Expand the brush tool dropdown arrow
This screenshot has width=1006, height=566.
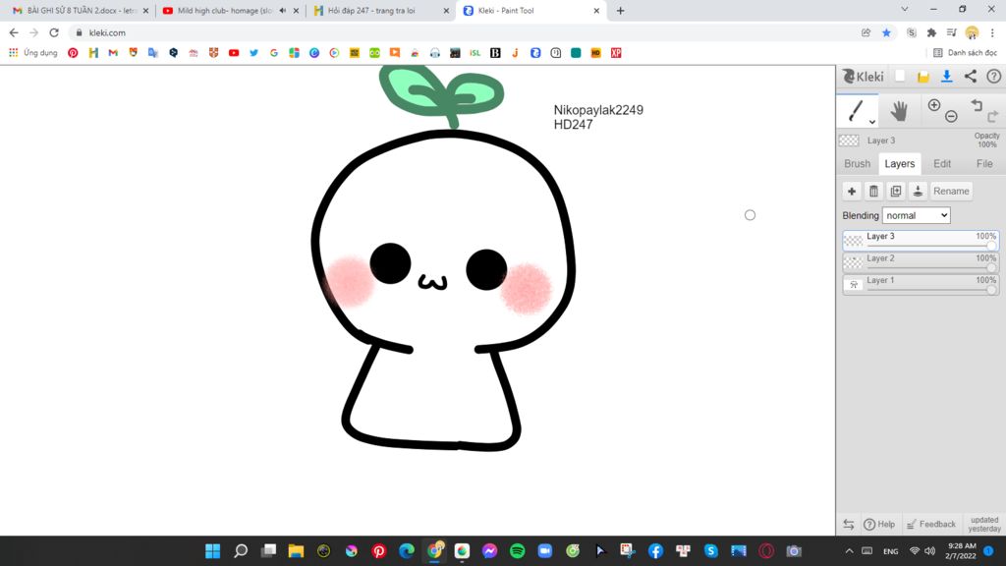872,122
